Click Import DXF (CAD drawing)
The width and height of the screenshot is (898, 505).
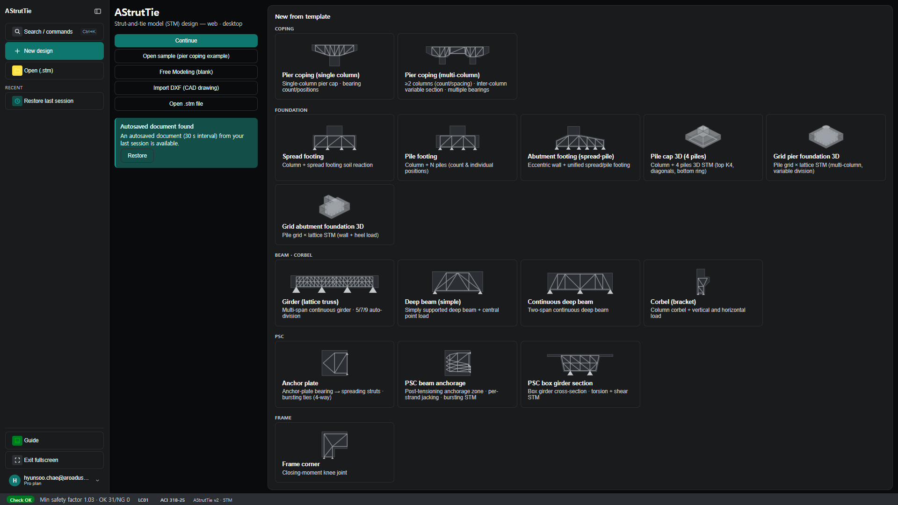(186, 88)
